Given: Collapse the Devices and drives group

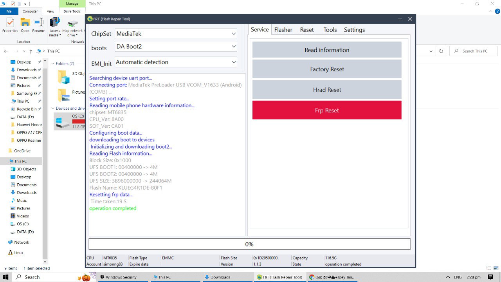Looking at the screenshot, I should point(53,108).
